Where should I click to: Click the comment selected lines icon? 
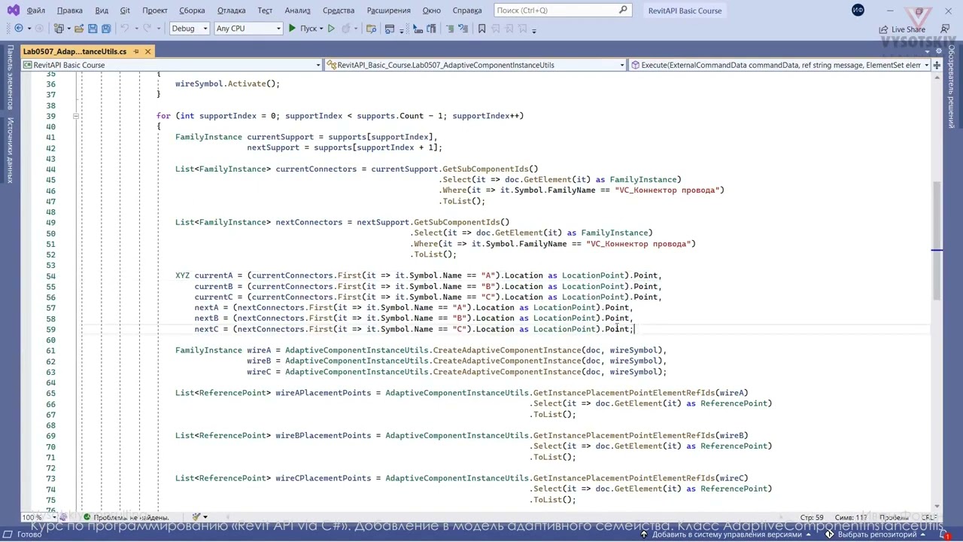click(x=450, y=29)
